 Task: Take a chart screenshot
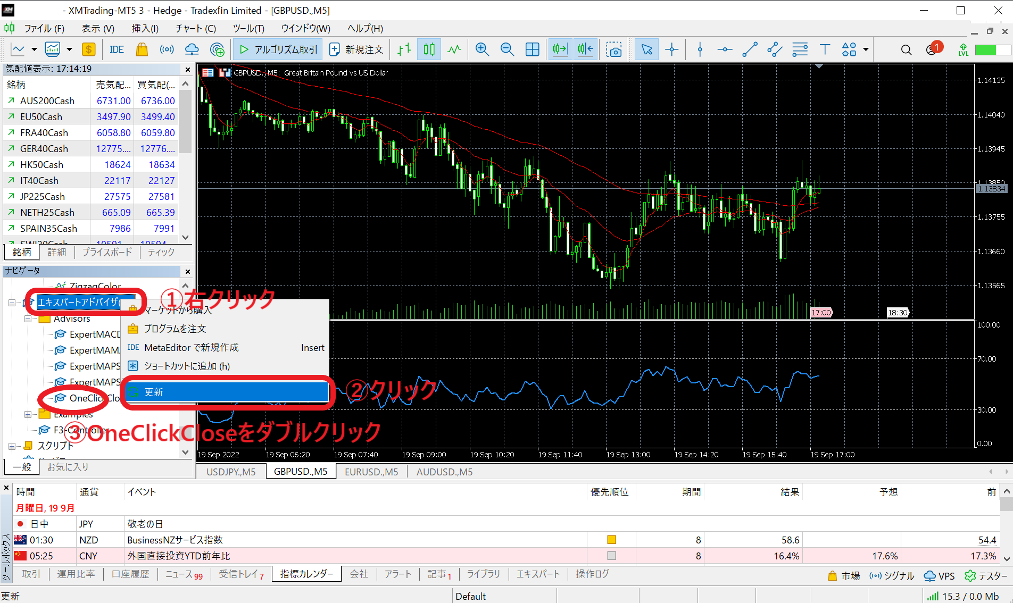click(x=614, y=49)
